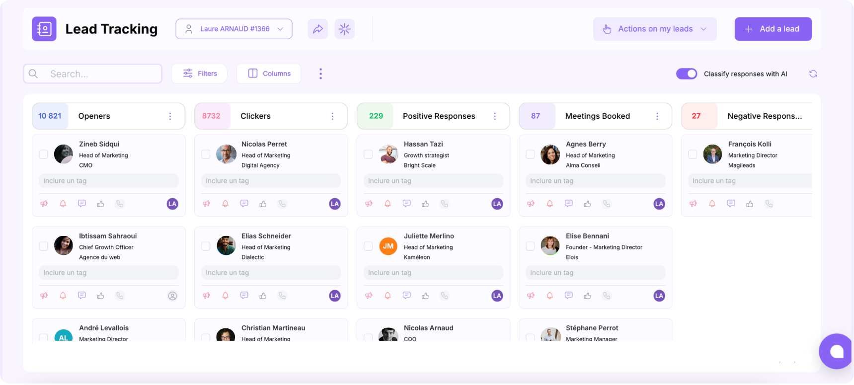The width and height of the screenshot is (854, 385).
Task: Click the share arrow icon in header
Action: (317, 29)
